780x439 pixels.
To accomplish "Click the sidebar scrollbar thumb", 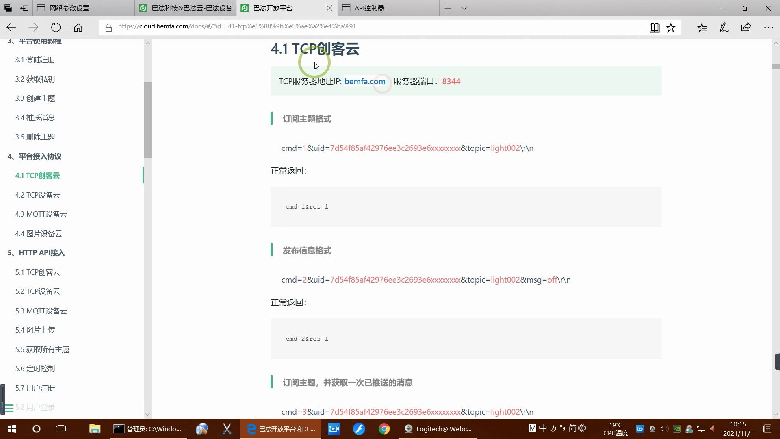I will 148,120.
